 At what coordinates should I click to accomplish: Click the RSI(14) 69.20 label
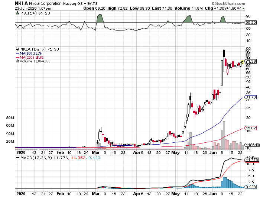[35, 13]
